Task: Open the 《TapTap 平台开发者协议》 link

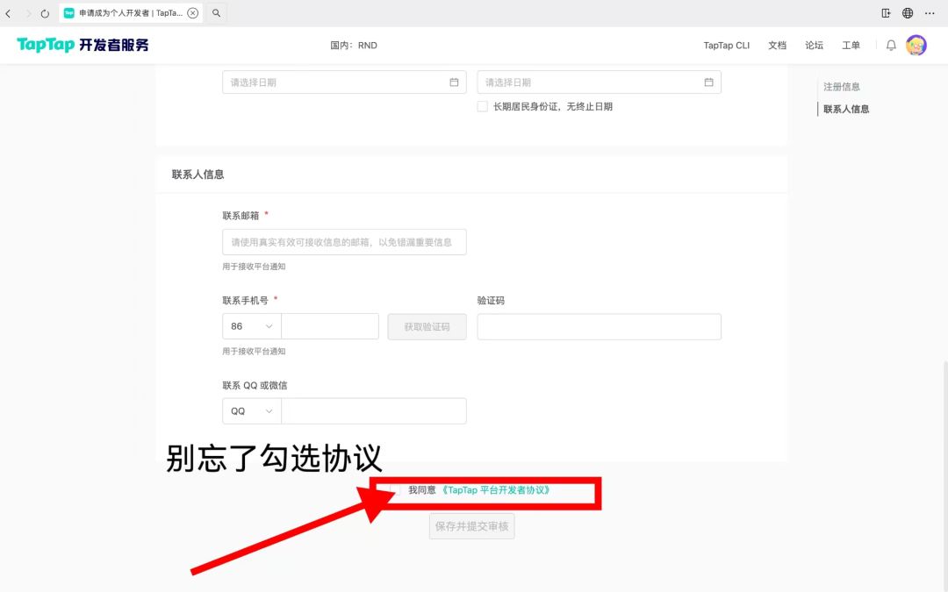Action: coord(496,490)
